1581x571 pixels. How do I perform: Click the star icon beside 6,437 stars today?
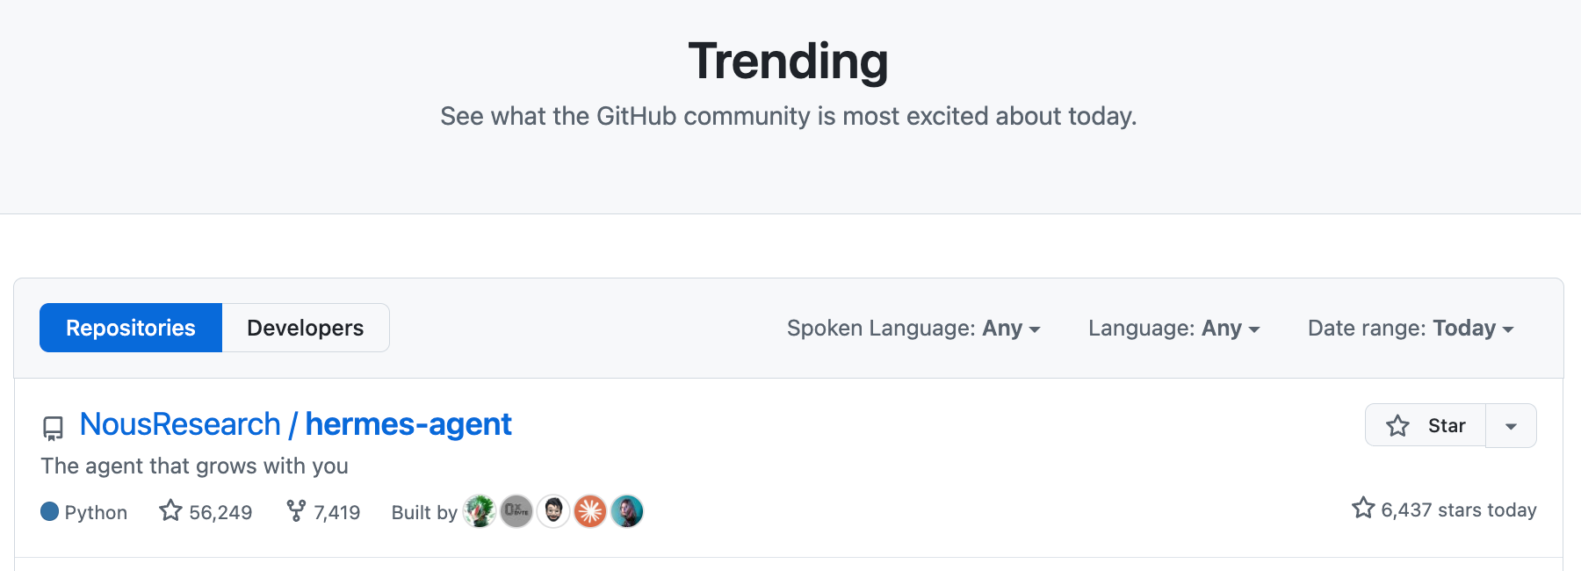(1363, 508)
